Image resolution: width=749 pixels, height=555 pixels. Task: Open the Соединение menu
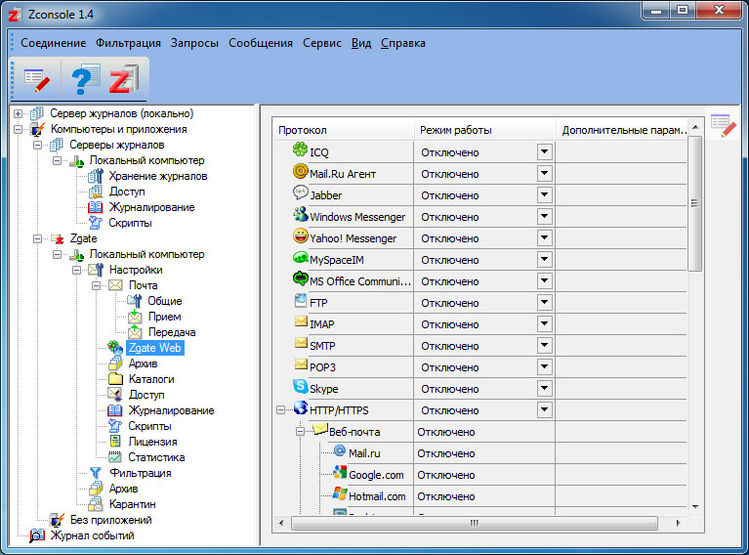(x=53, y=43)
